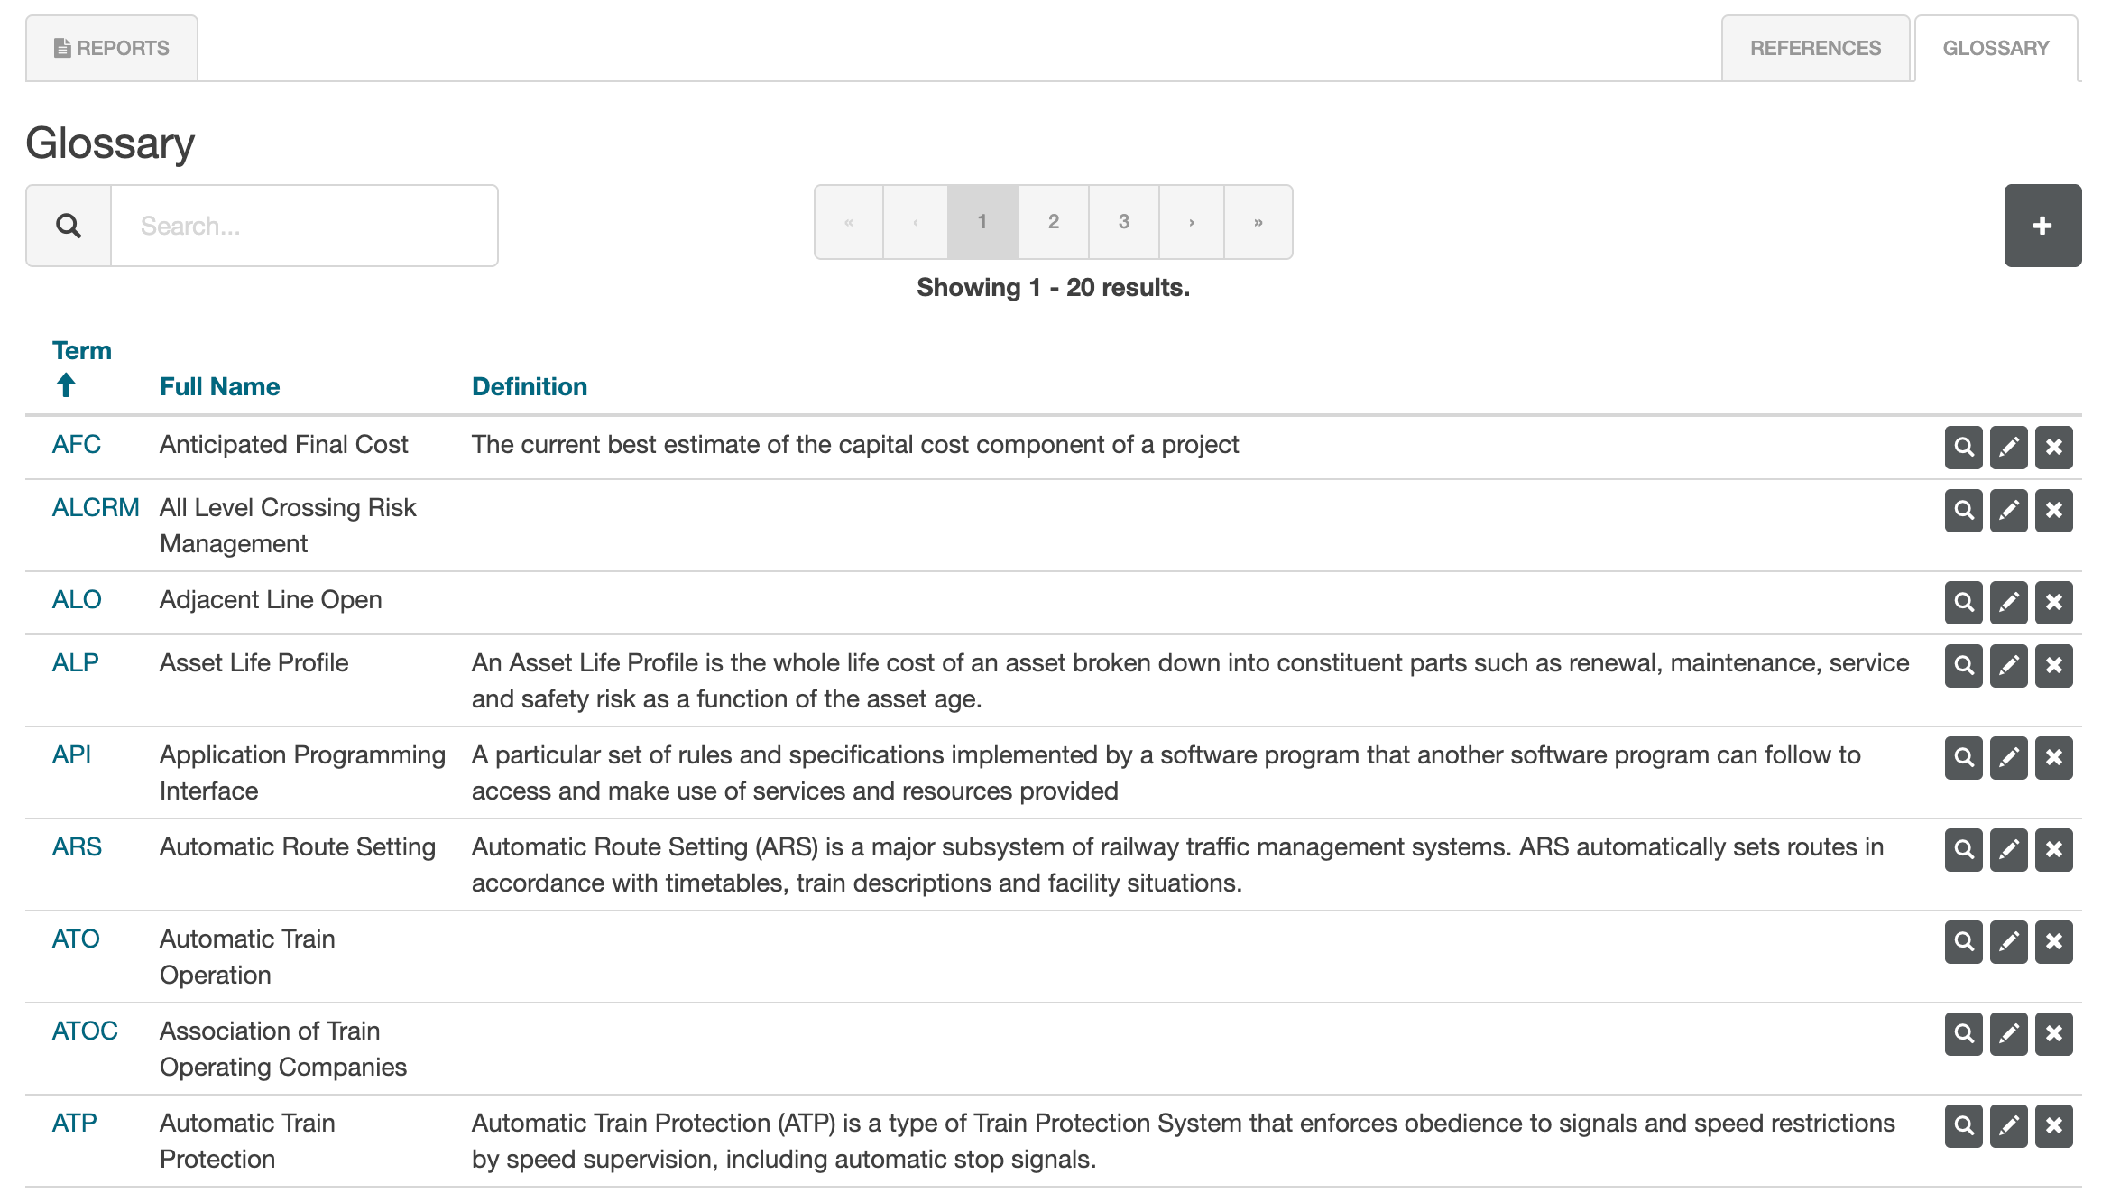
Task: View details of the ARS entry
Action: tap(1963, 849)
